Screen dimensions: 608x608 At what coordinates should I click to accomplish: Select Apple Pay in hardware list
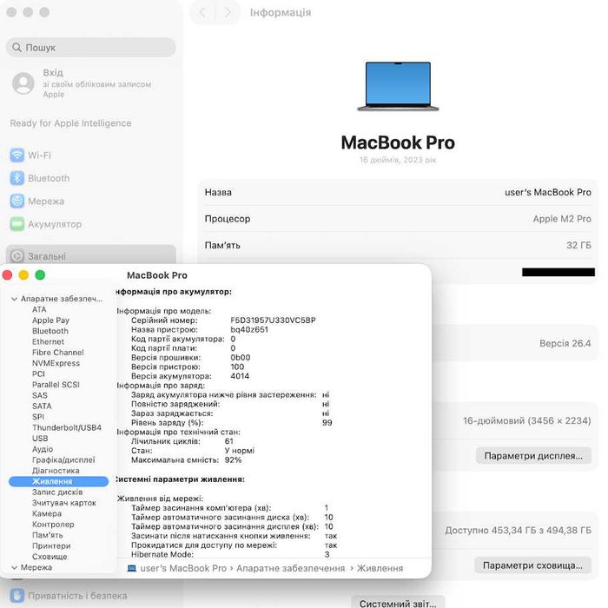coord(50,321)
